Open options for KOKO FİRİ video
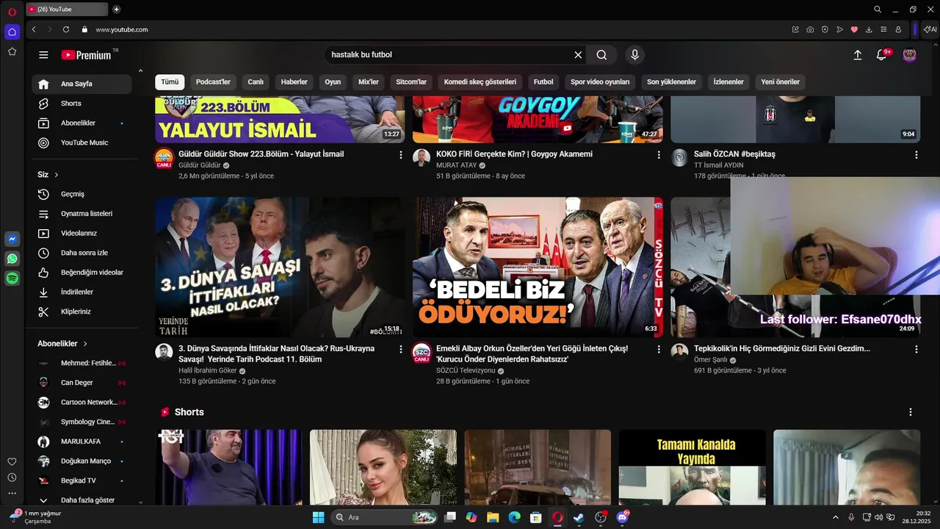 coord(659,155)
